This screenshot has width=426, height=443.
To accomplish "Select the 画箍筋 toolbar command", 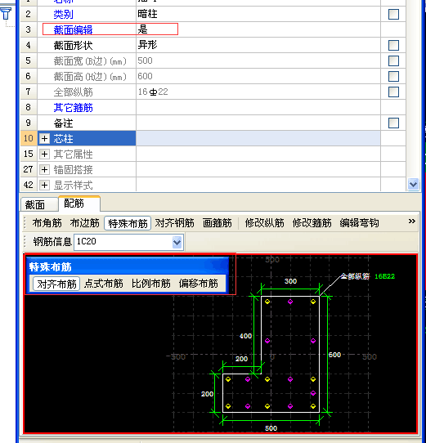I will click(217, 223).
